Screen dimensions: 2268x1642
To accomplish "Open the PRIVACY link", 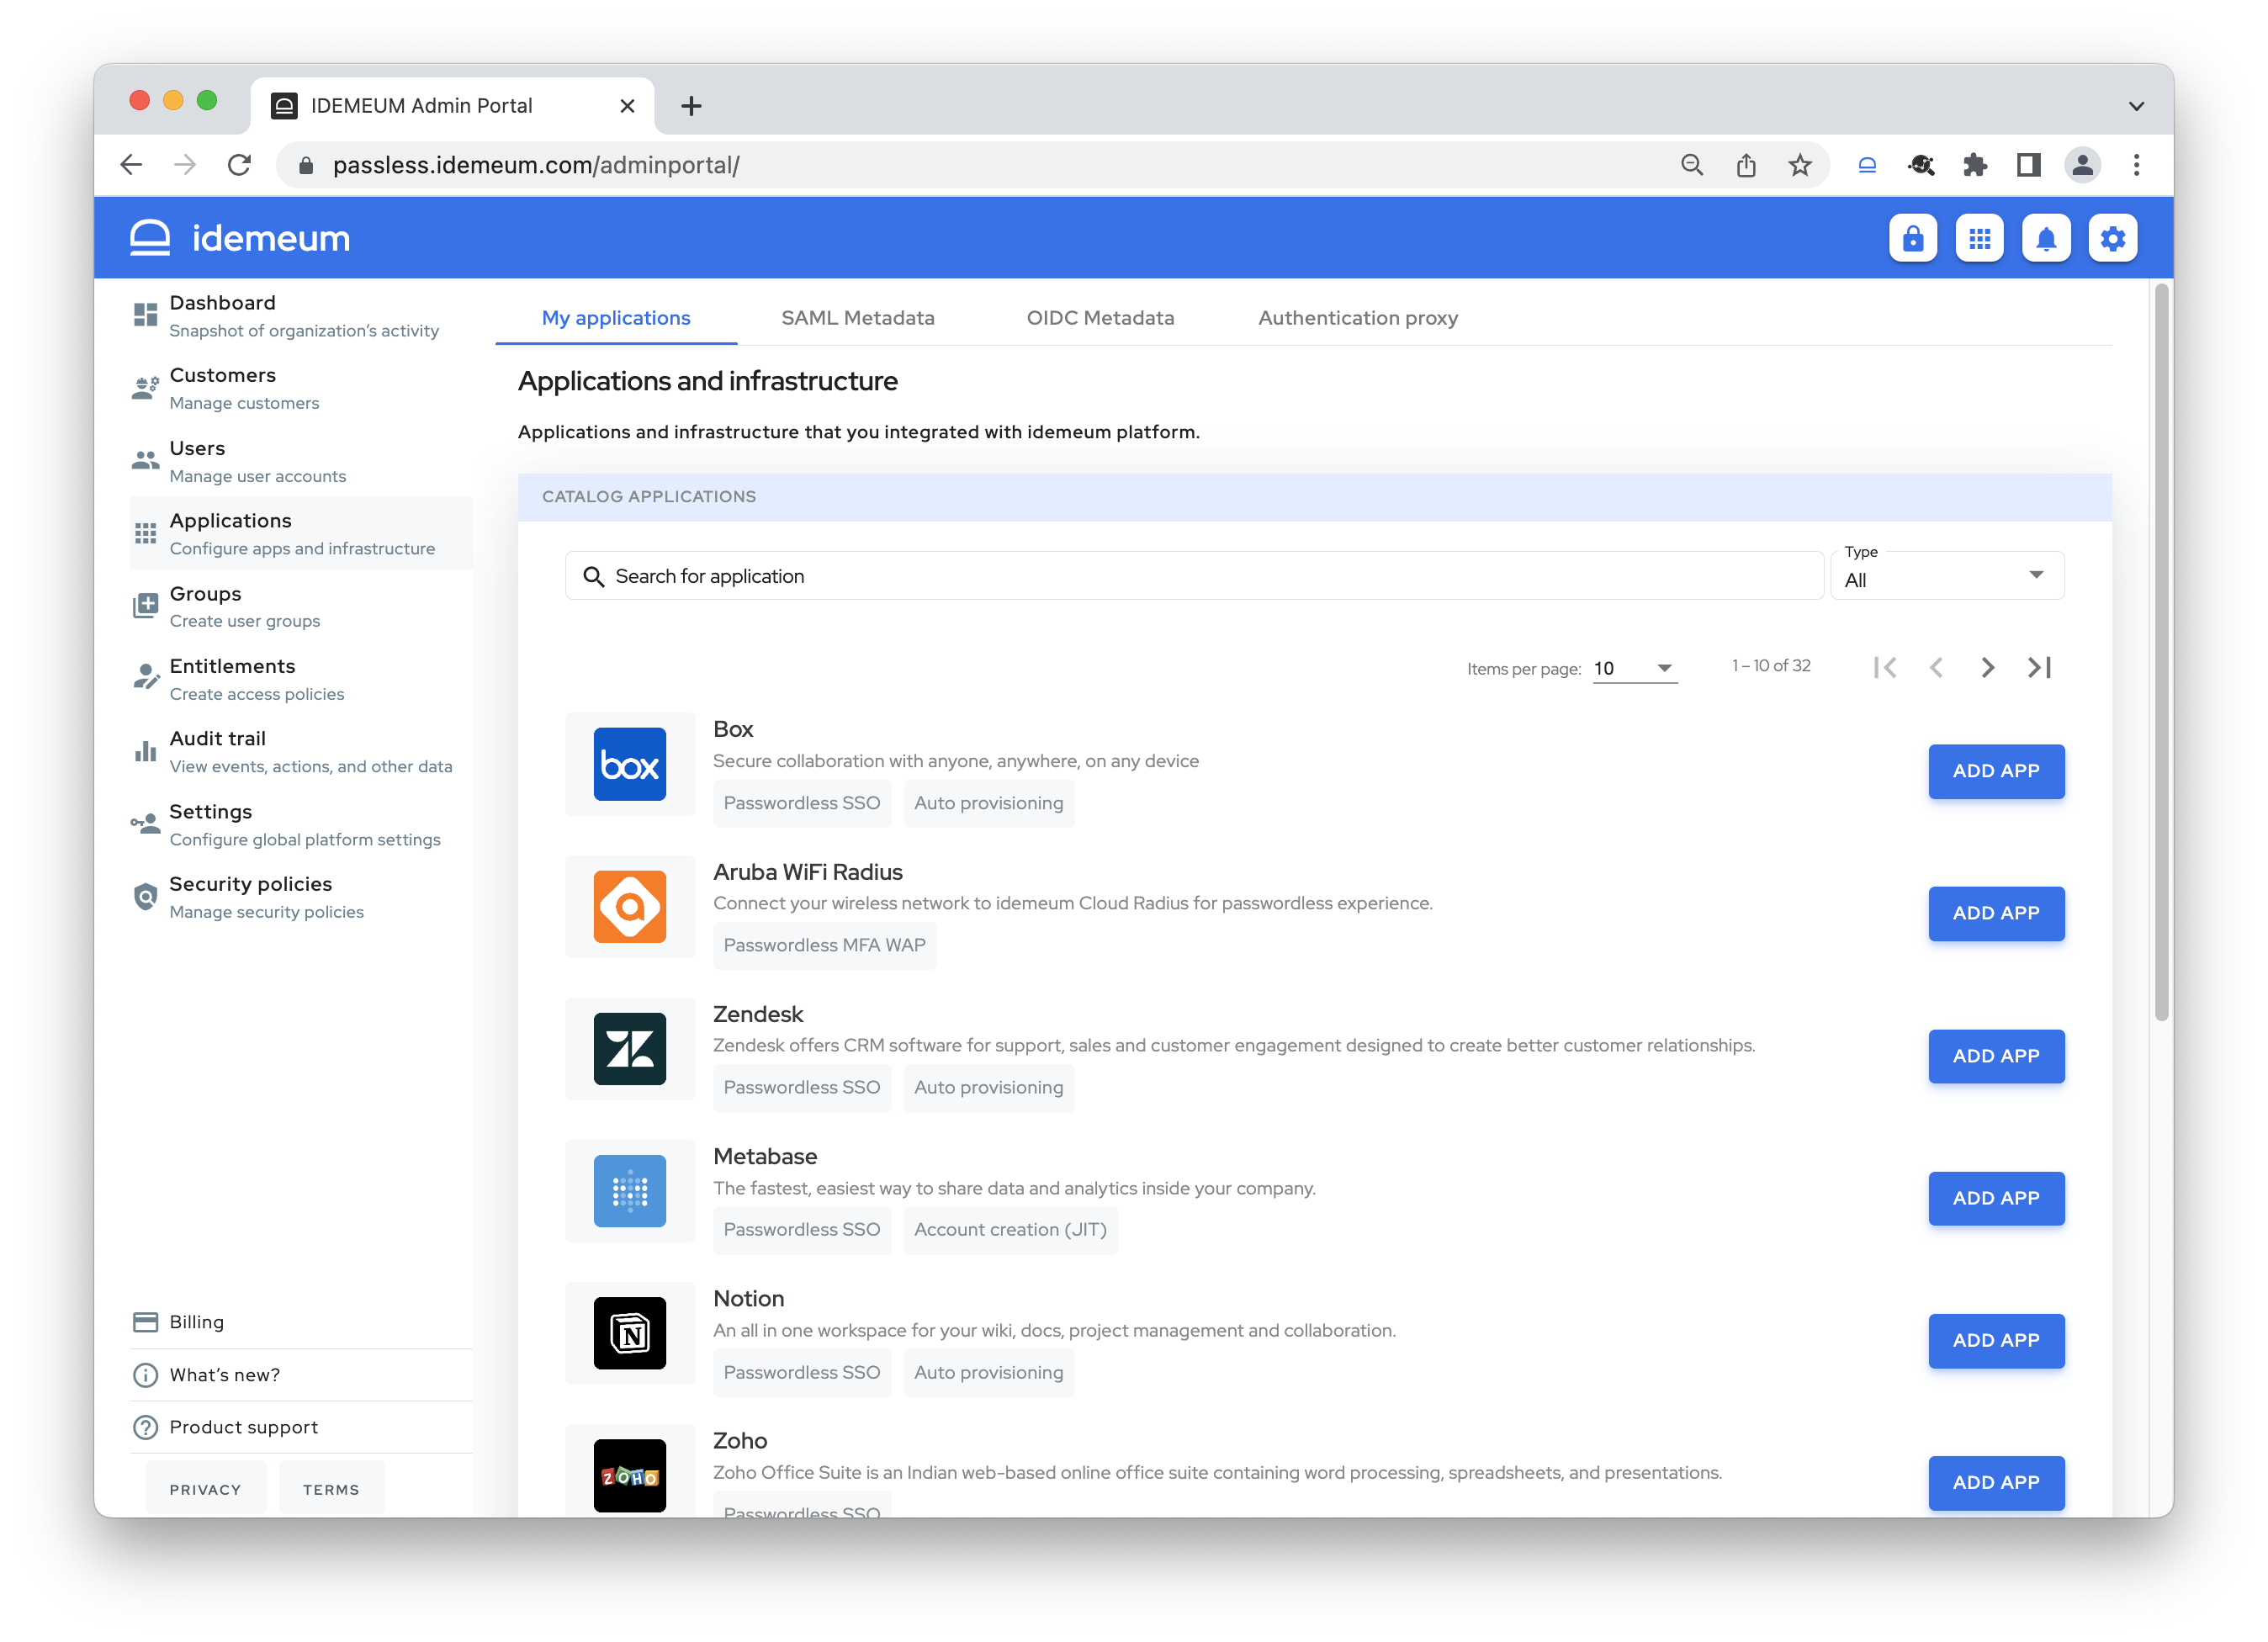I will click(x=205, y=1489).
